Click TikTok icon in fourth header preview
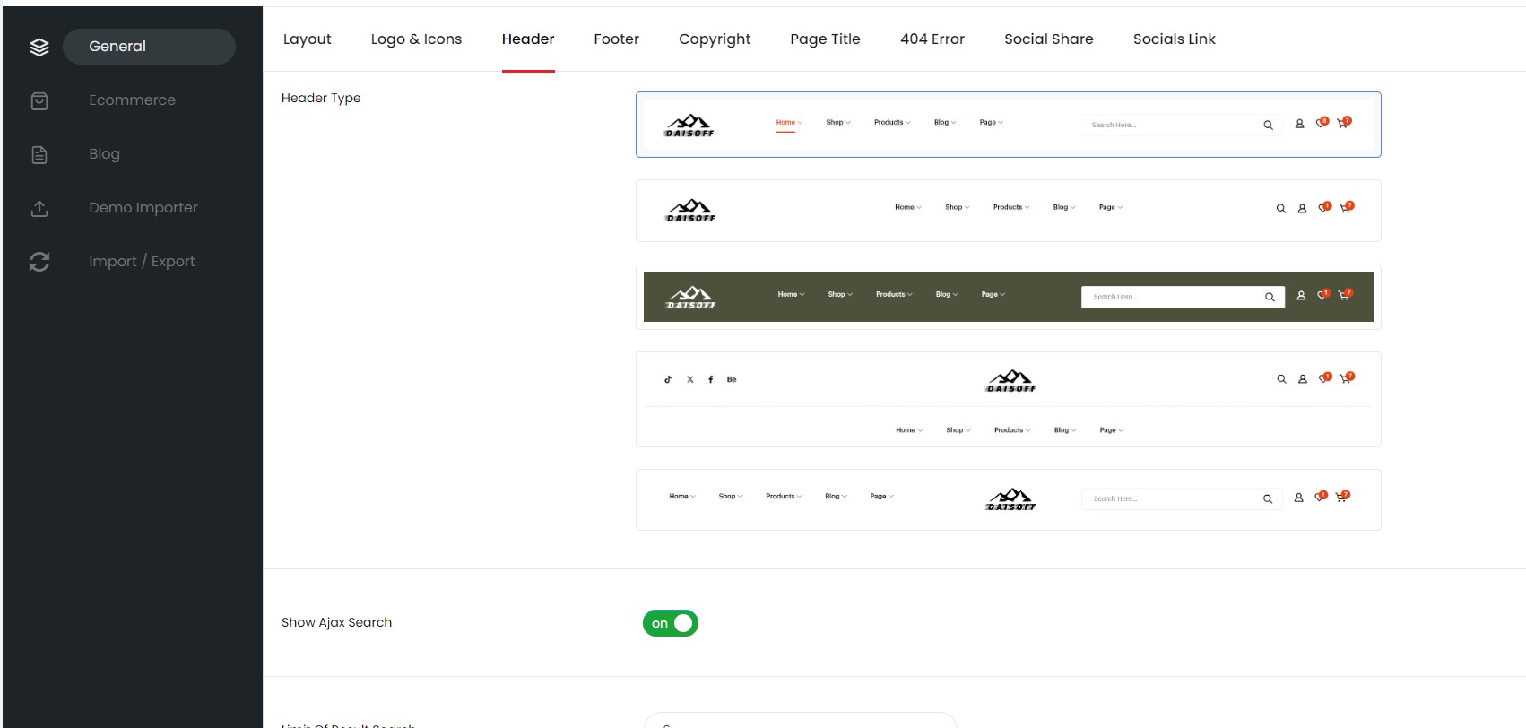1526x728 pixels. pyautogui.click(x=668, y=379)
